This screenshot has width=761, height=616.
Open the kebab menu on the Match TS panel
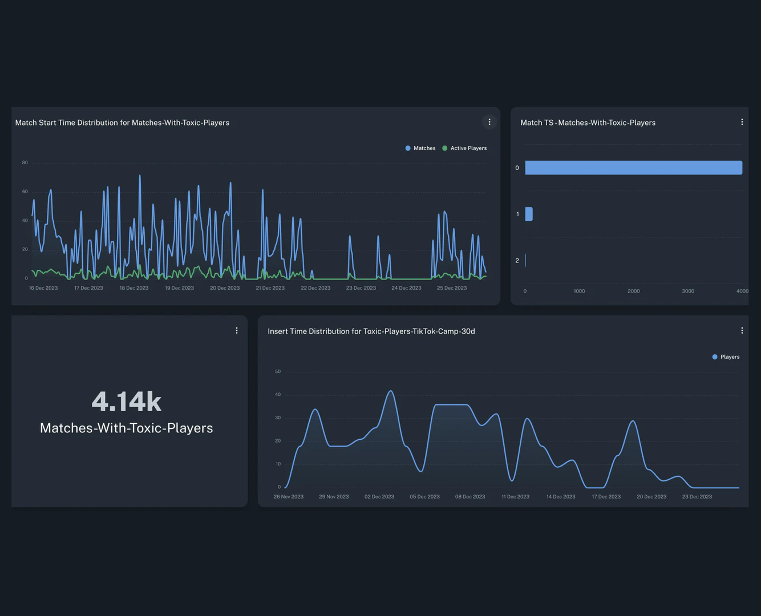[742, 121]
